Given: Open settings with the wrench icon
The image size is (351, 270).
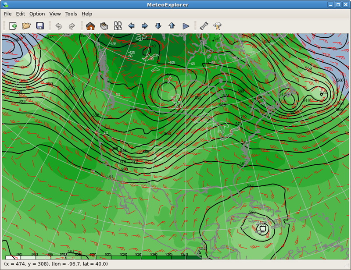Looking at the screenshot, I should pyautogui.click(x=204, y=26).
